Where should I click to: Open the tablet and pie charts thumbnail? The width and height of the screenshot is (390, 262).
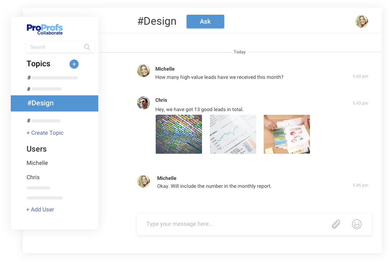coord(287,134)
